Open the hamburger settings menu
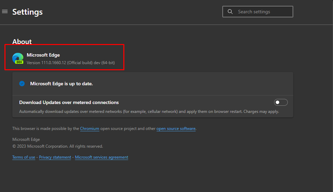The width and height of the screenshot is (333, 192). [5, 12]
